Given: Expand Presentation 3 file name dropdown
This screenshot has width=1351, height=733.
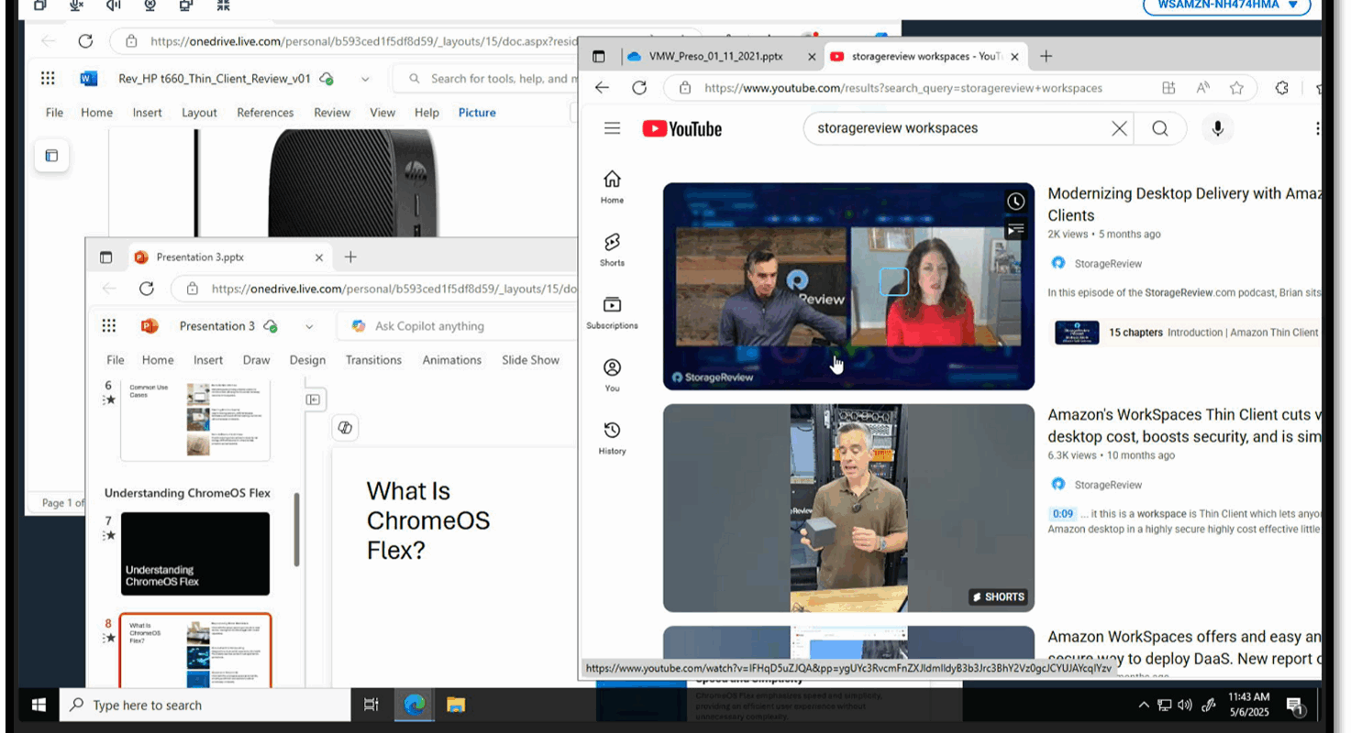Looking at the screenshot, I should tap(309, 326).
